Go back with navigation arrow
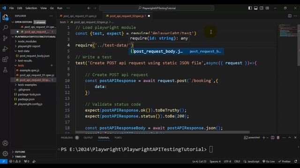Image resolution: width=300 pixels, height=168 pixels. tap(89, 8)
